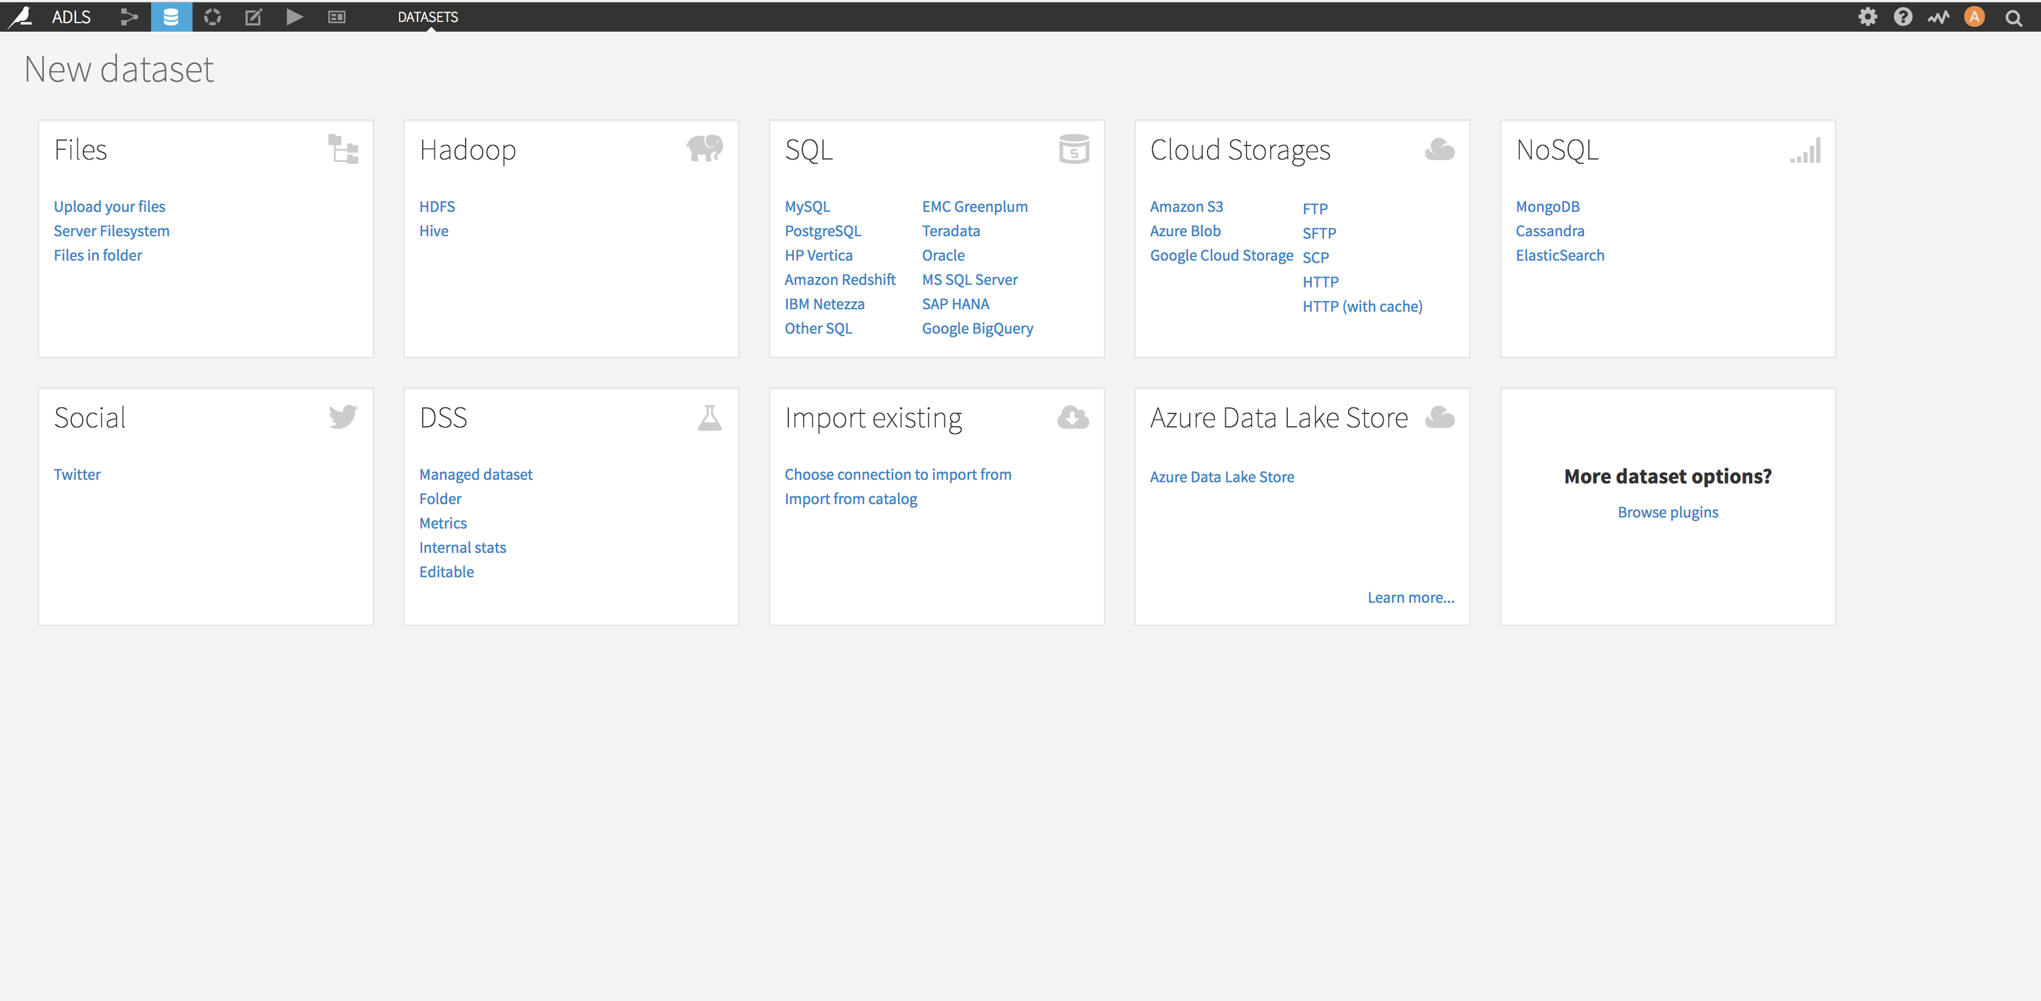The image size is (2041, 1001).
Task: Create a Cassandra dataset
Action: 1550,231
